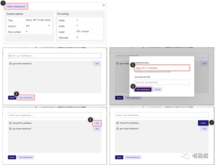Click the search dashboards box above Pooly's Added row
The image size is (215, 165).
coord(162,115)
